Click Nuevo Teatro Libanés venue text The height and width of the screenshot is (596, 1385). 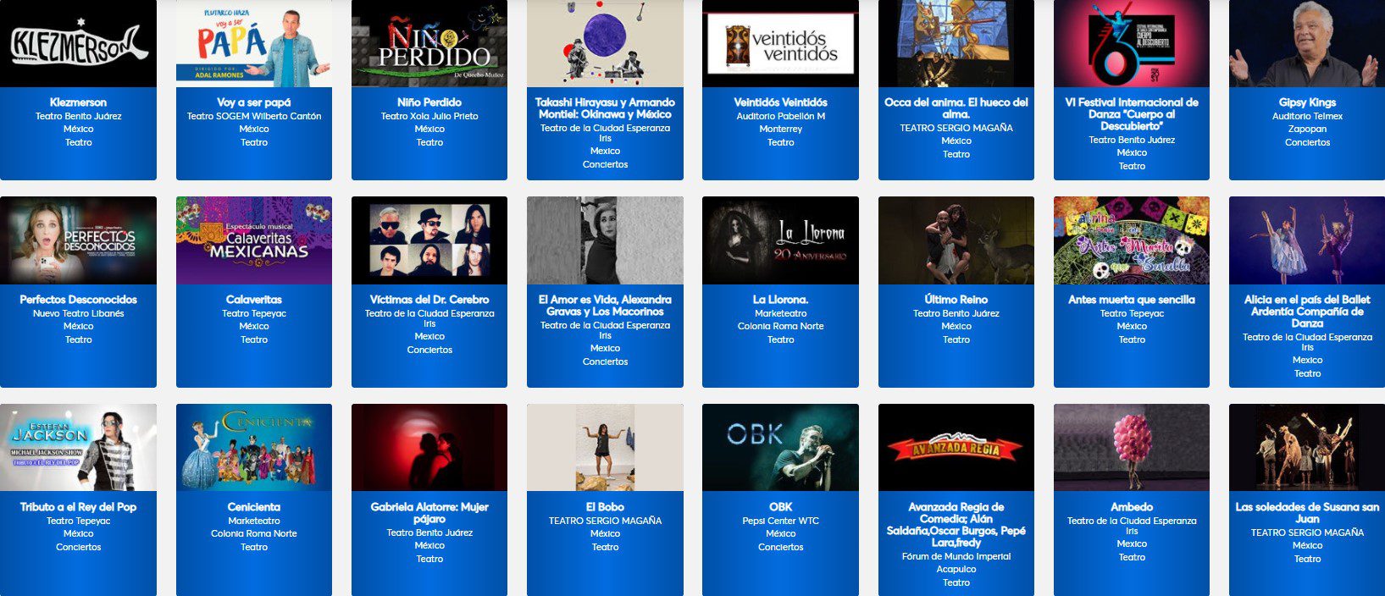pos(78,313)
